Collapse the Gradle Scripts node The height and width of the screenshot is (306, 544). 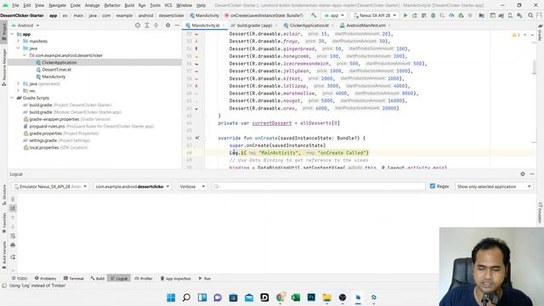tap(12, 98)
